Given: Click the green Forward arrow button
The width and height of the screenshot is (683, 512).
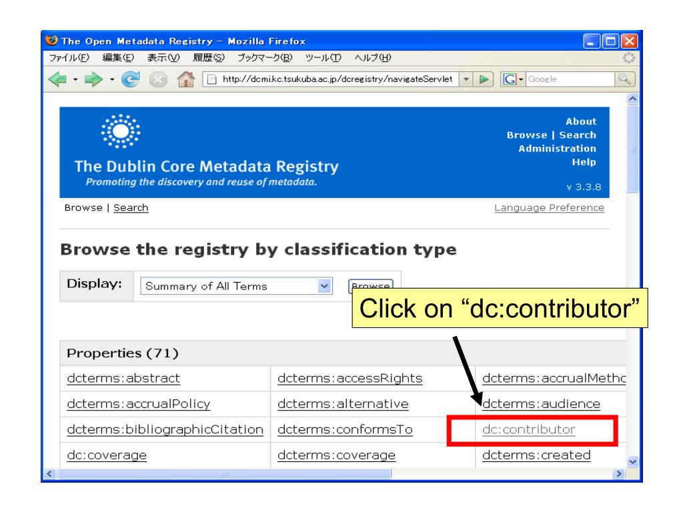Looking at the screenshot, I should click(x=93, y=79).
